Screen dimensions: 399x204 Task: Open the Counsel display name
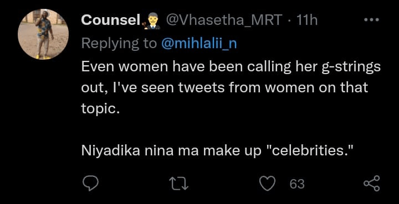(x=111, y=20)
